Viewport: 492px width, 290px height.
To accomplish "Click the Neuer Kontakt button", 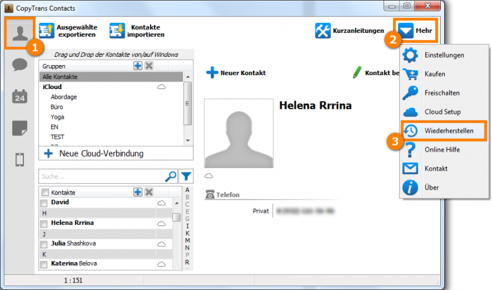I will [x=236, y=73].
